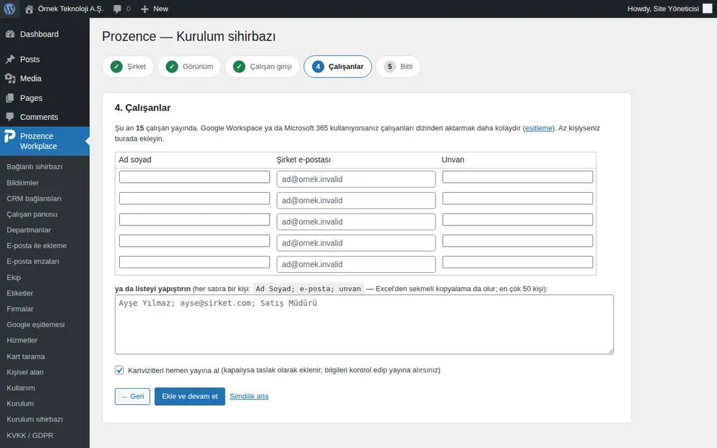Click the plus New icon
This screenshot has height=448, width=717.
(x=145, y=8)
